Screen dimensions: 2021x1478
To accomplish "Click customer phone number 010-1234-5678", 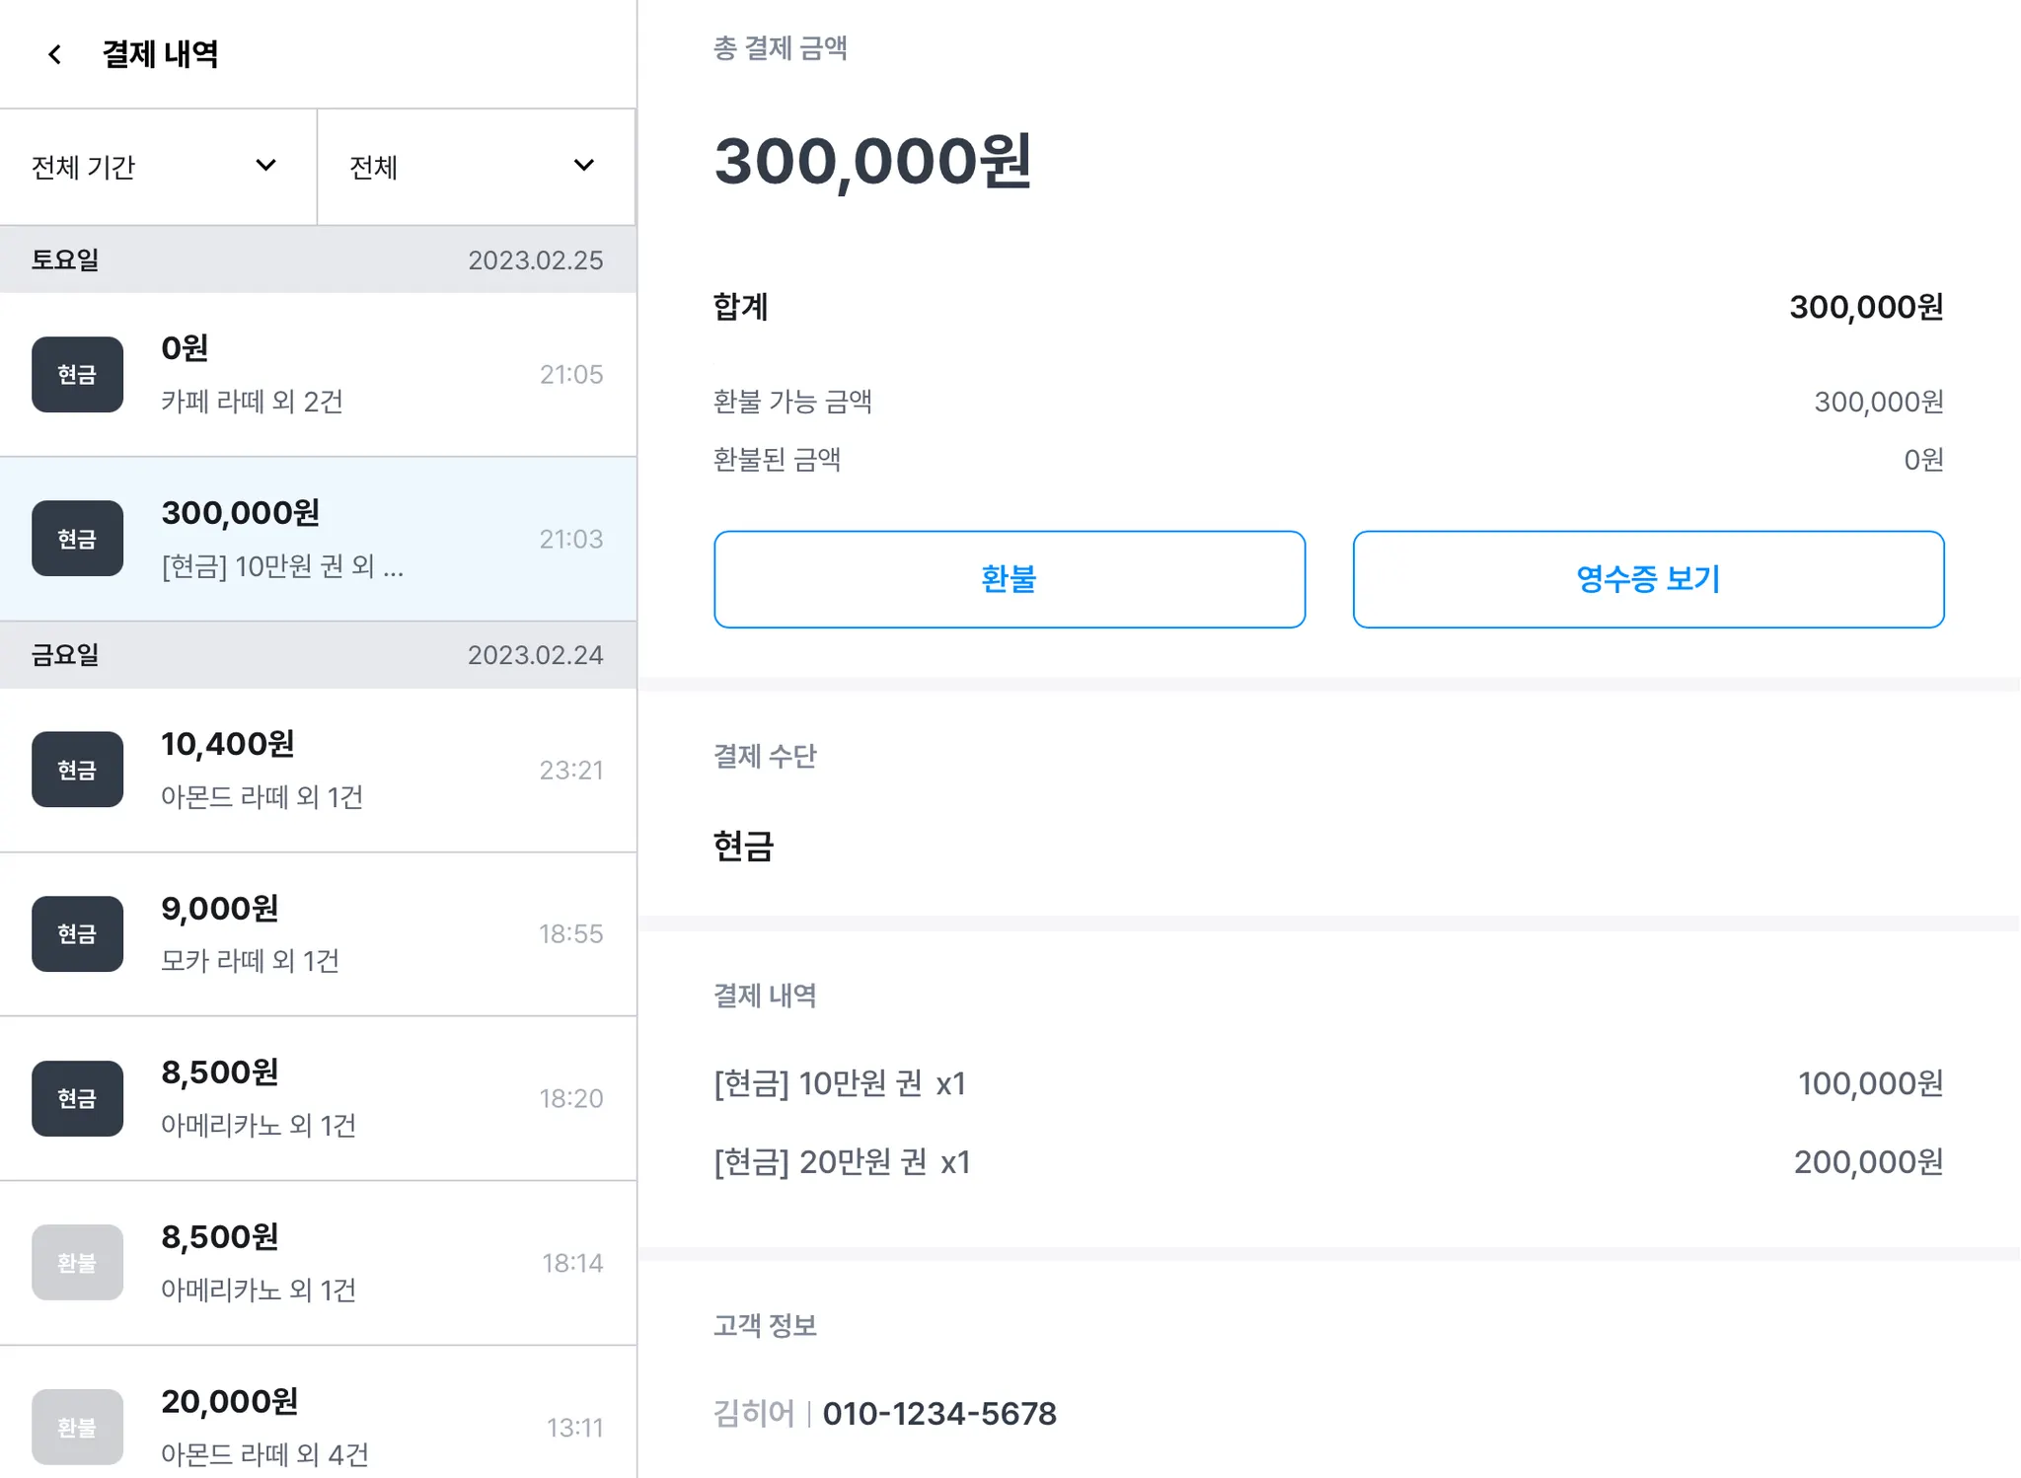I will point(939,1414).
